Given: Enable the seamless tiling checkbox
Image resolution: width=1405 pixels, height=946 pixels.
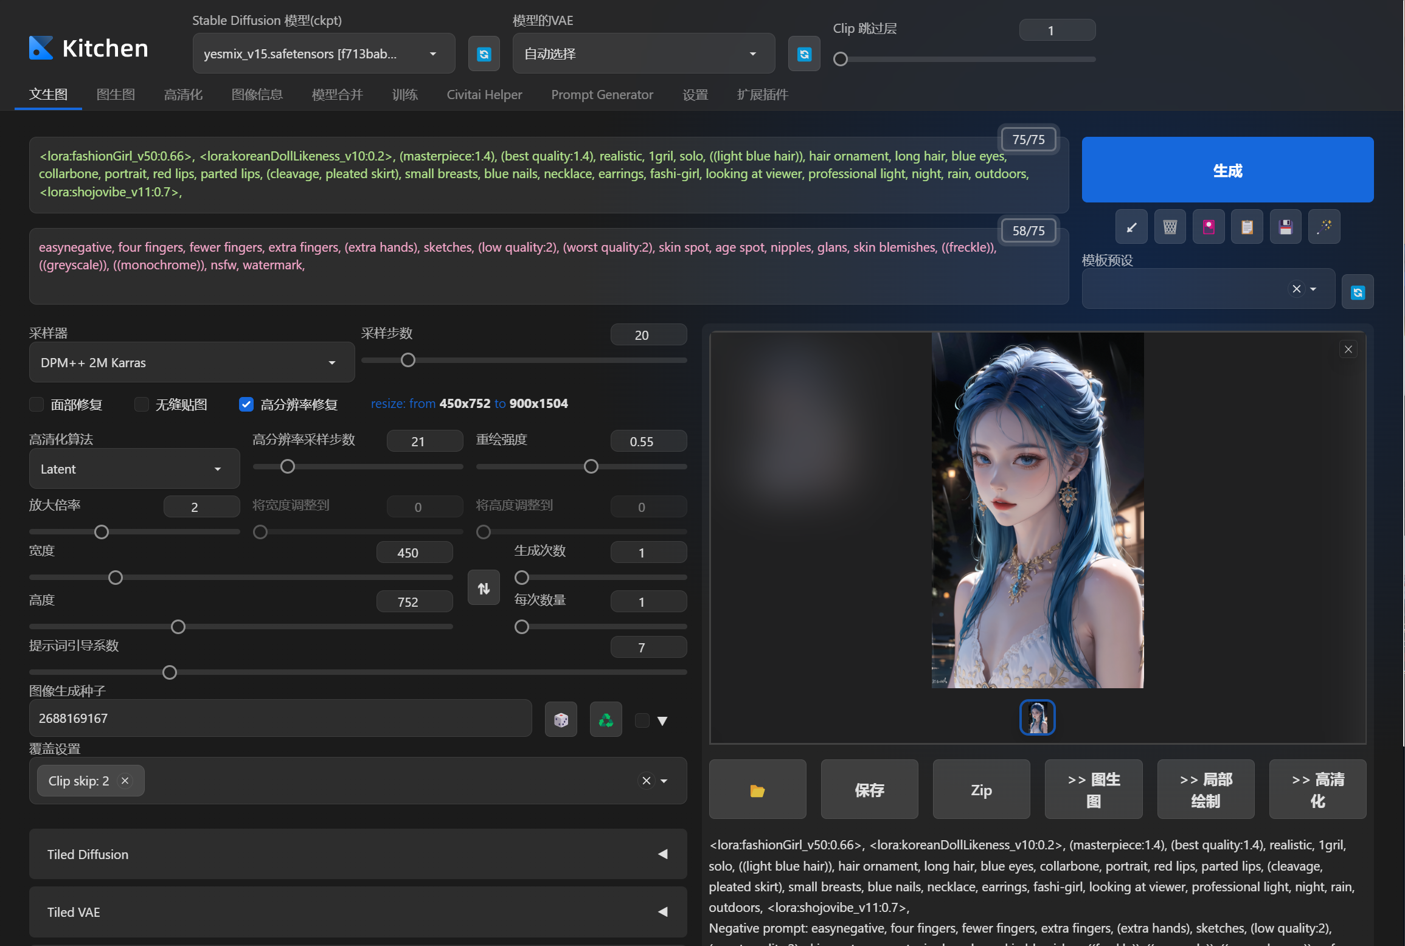Looking at the screenshot, I should point(141,404).
